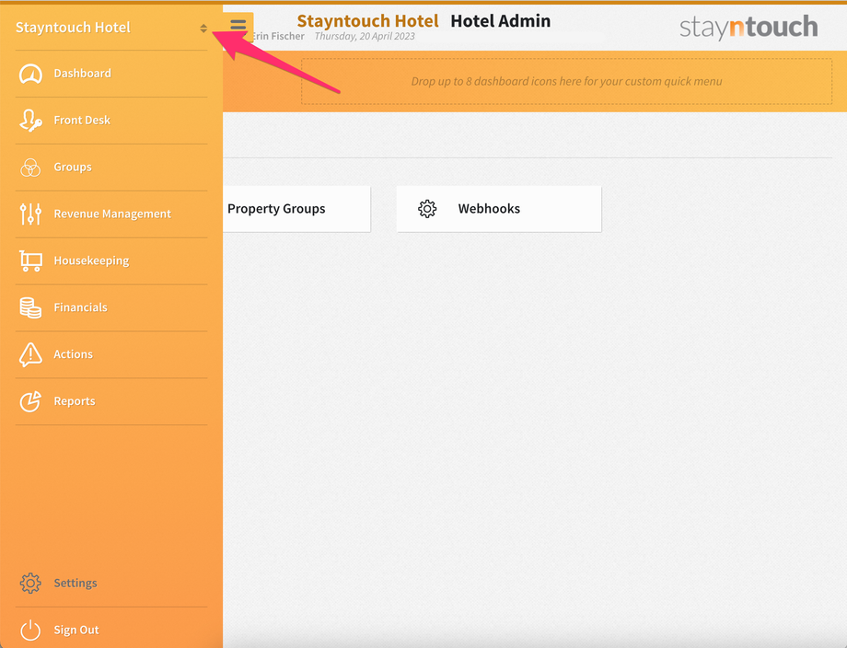Select Groups in the sidebar
The width and height of the screenshot is (847, 648).
(x=111, y=168)
